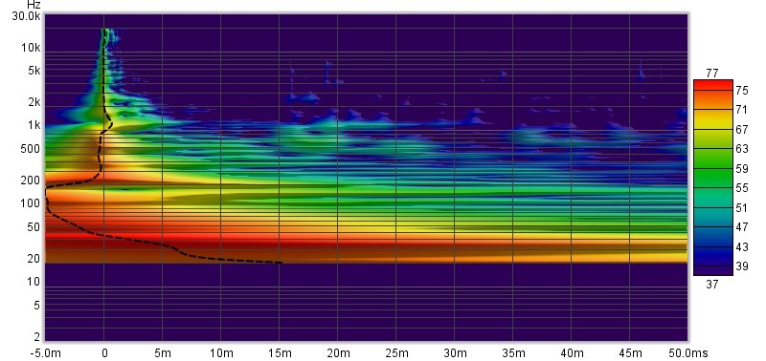Select the "25m" time axis label
Image resolution: width=766 pixels, height=361 pixels.
coord(395,353)
